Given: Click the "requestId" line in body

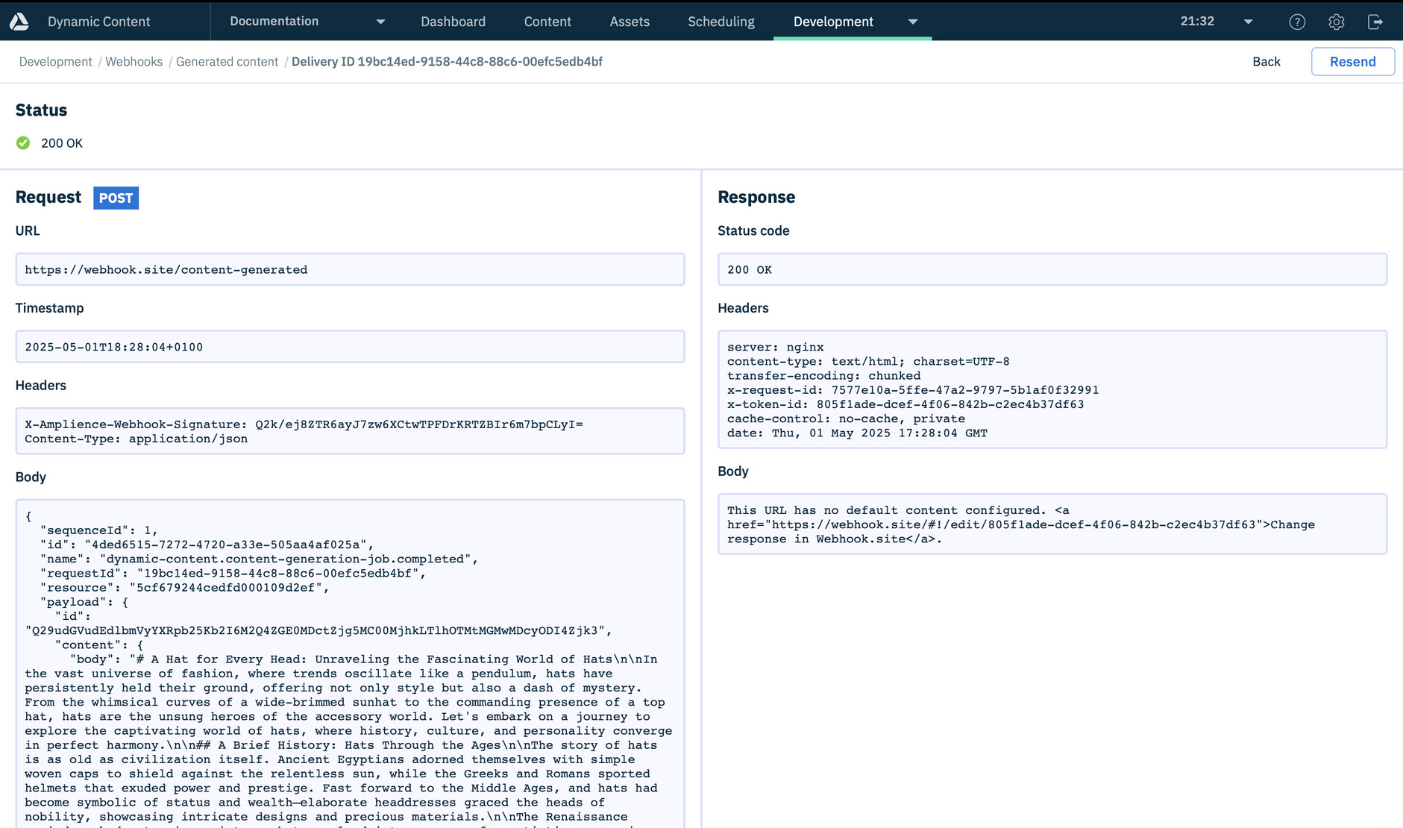Looking at the screenshot, I should (x=233, y=573).
